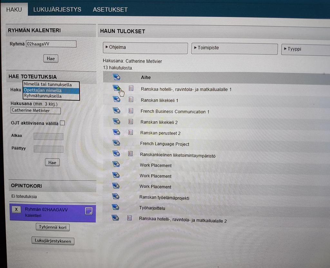Screen dimensions: 330x268
Task: Add 'Ranskaa hotelli-, ravintola- ja matkailualalle 1' to basket
Action: (x=116, y=88)
